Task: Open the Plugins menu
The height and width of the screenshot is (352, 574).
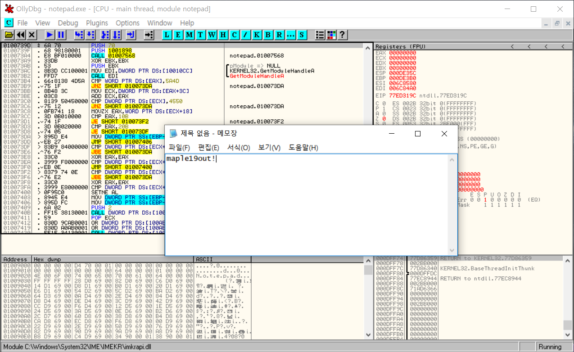Action: click(97, 23)
